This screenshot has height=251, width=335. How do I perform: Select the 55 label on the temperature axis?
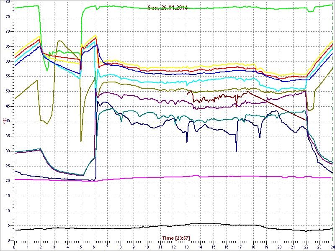point(8,77)
